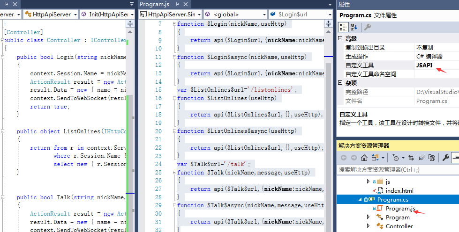Collapse $Login$async outline at line 11
The width and height of the screenshot is (459, 232).
[x=175, y=57]
